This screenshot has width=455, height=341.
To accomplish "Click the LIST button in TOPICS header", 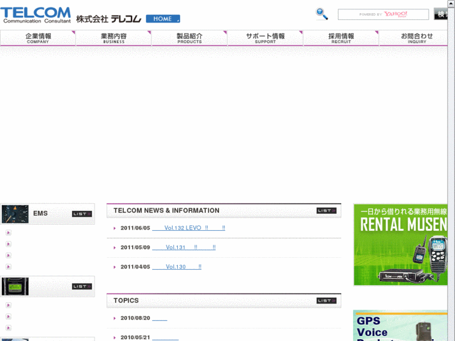I will click(327, 301).
